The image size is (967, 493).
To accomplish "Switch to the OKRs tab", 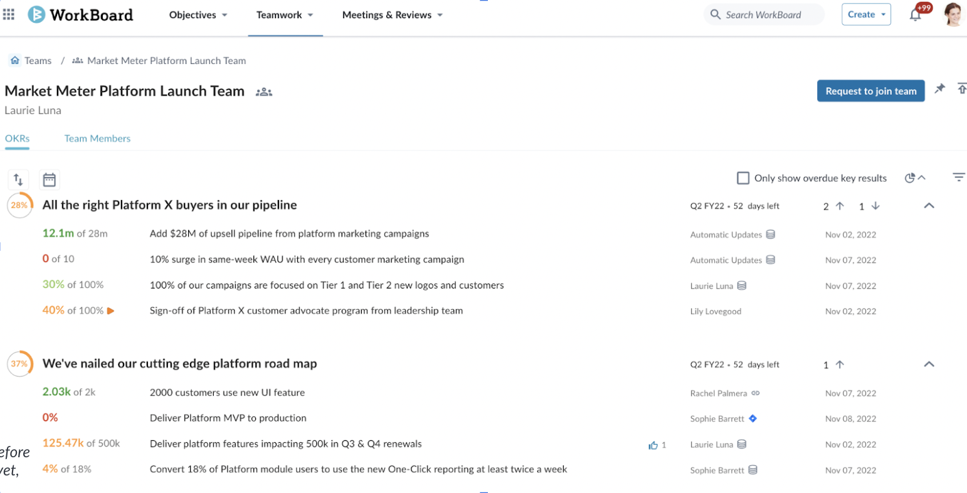I will 17,139.
